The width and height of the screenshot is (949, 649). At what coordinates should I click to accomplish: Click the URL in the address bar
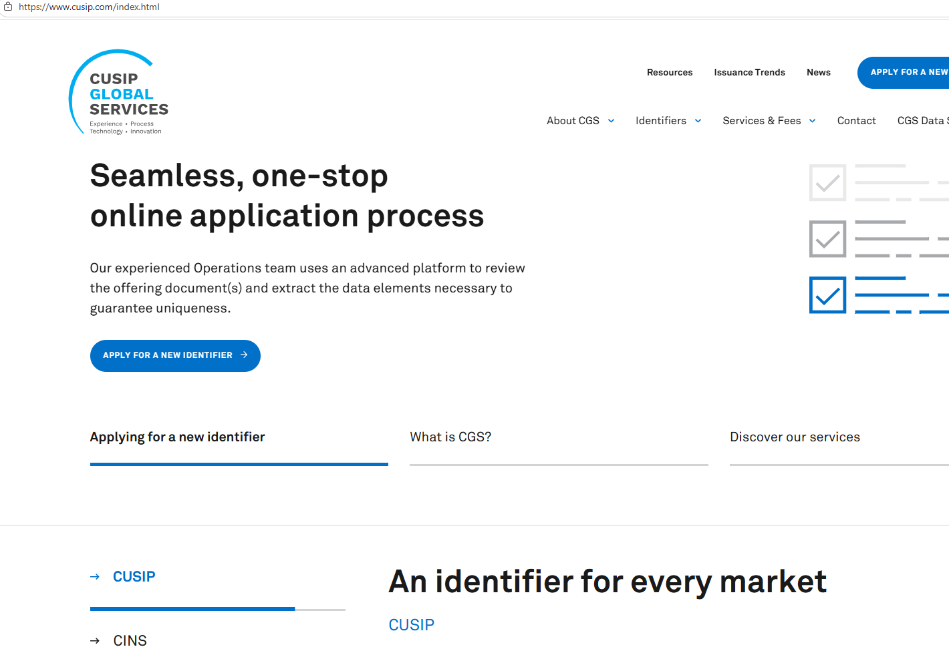[x=89, y=7]
